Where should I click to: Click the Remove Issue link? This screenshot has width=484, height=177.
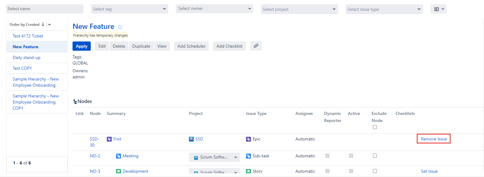tap(434, 139)
